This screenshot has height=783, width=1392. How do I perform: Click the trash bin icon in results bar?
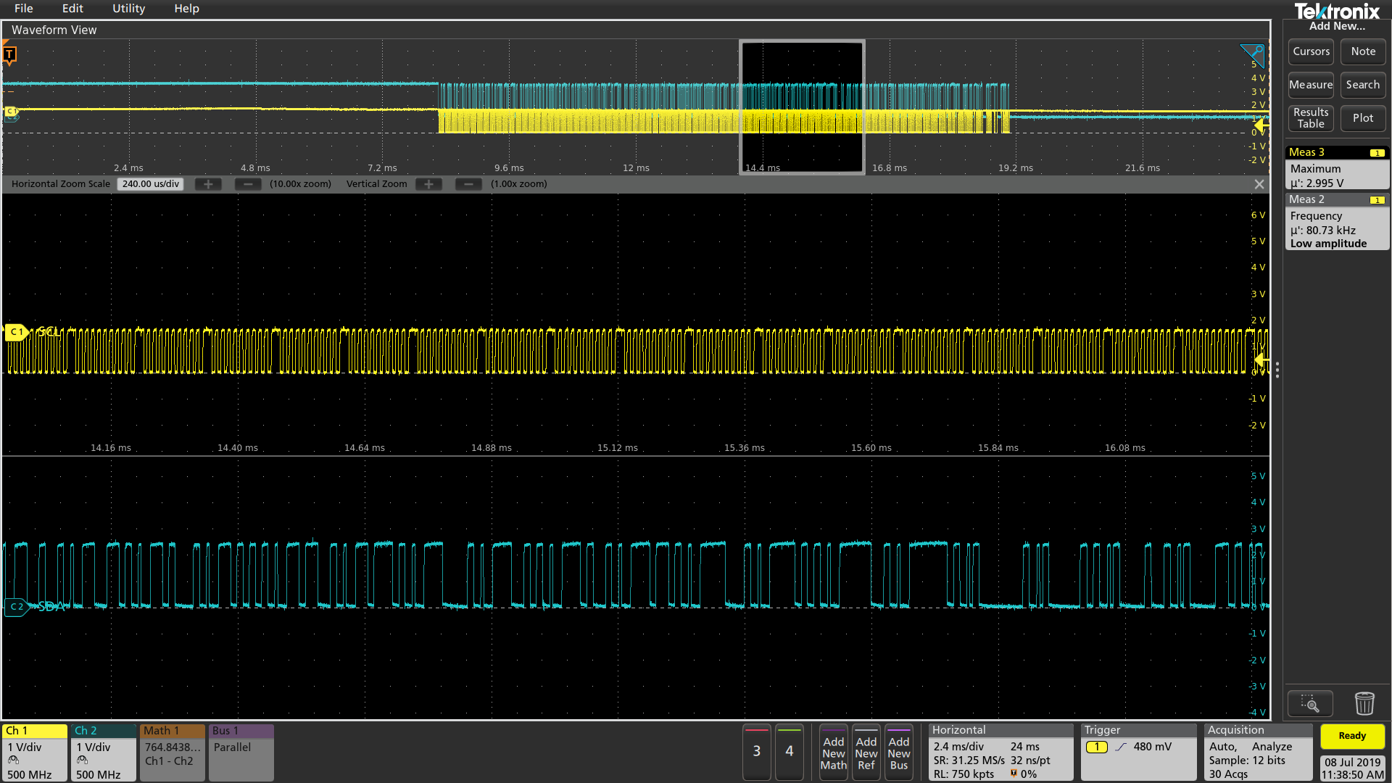pyautogui.click(x=1364, y=703)
